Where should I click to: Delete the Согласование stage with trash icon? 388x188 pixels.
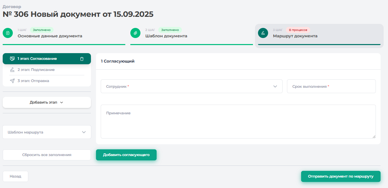pos(82,59)
